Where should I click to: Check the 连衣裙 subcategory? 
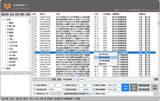tap(8, 65)
